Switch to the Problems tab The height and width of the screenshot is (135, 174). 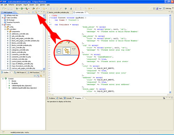[x=51, y=98]
